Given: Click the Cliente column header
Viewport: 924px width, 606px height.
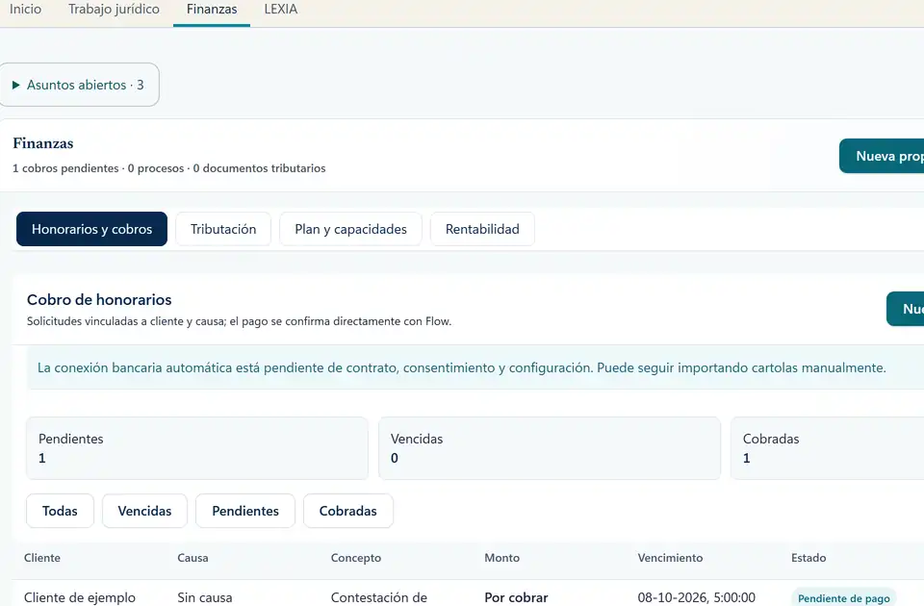Looking at the screenshot, I should pos(41,558).
